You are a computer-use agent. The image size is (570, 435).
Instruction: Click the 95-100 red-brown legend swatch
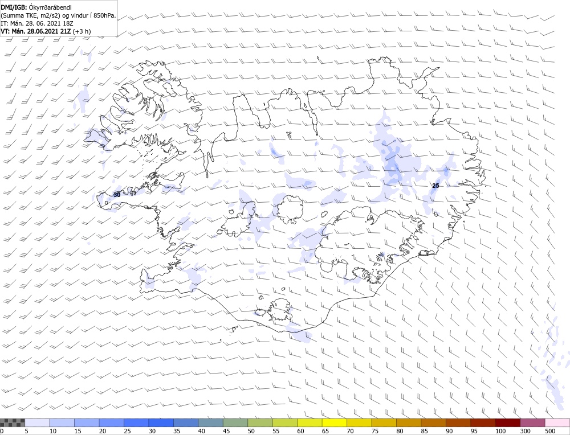(x=483, y=422)
